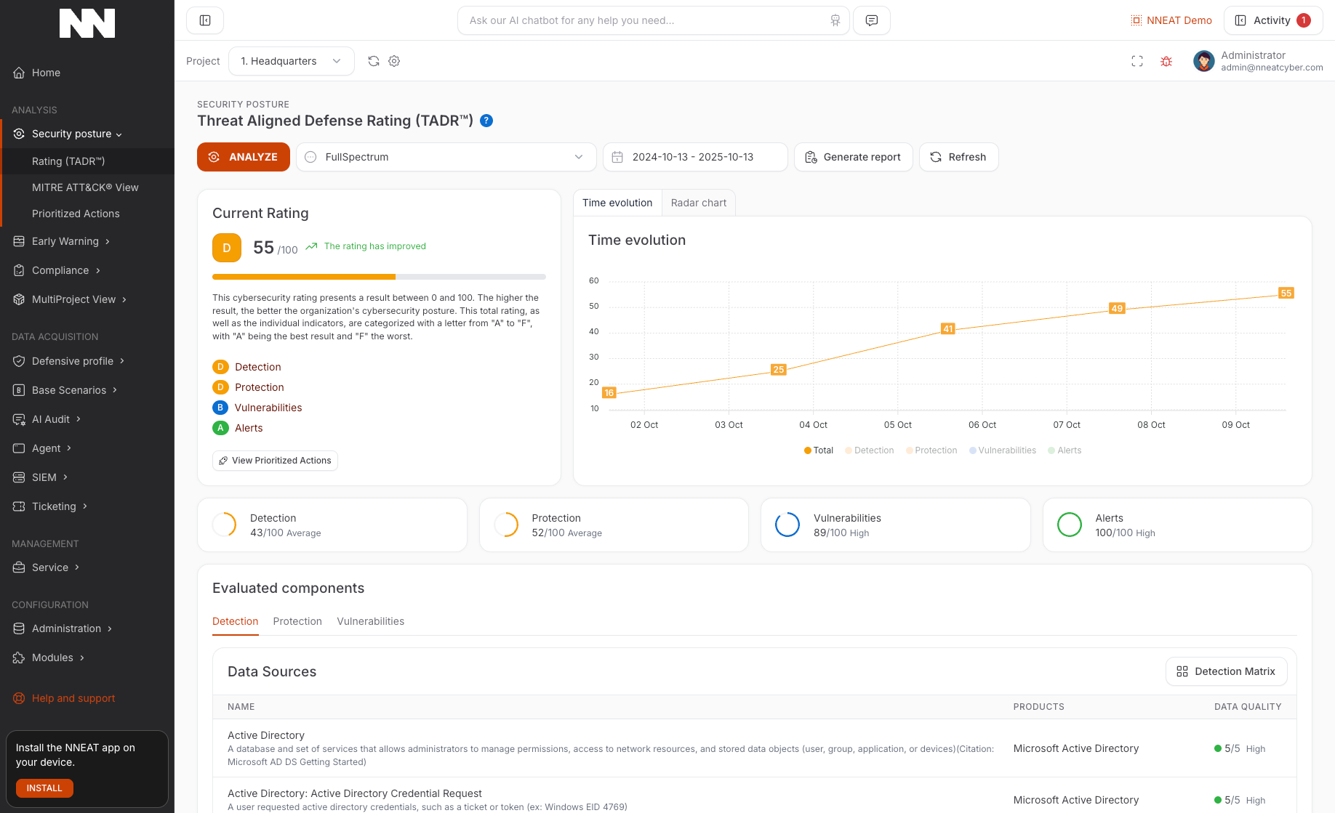Image resolution: width=1335 pixels, height=813 pixels.
Task: Toggle the sidebar collapse icon
Action: [x=205, y=20]
